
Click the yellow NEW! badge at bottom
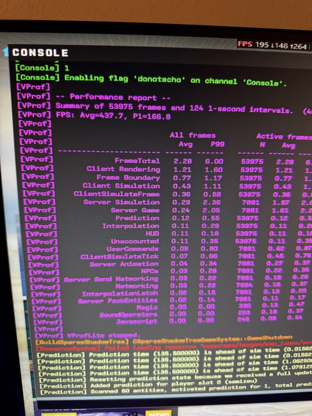coord(158,414)
